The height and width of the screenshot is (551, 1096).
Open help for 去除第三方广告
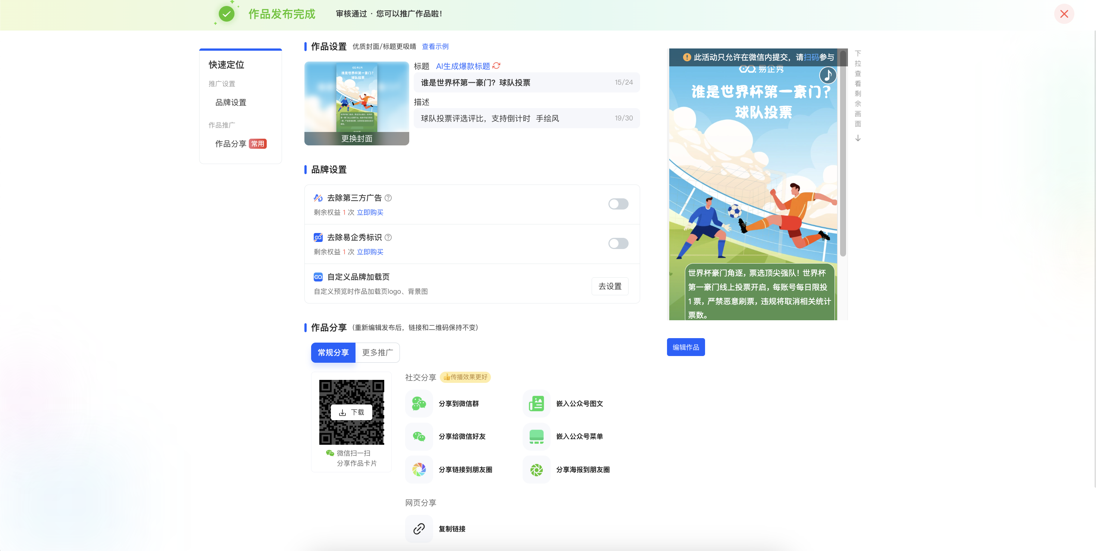pyautogui.click(x=388, y=198)
